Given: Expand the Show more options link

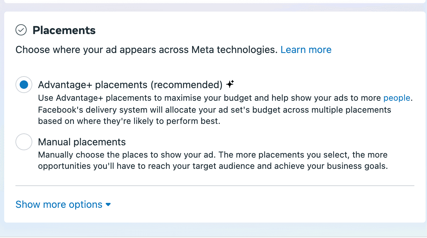Looking at the screenshot, I should 59,204.
